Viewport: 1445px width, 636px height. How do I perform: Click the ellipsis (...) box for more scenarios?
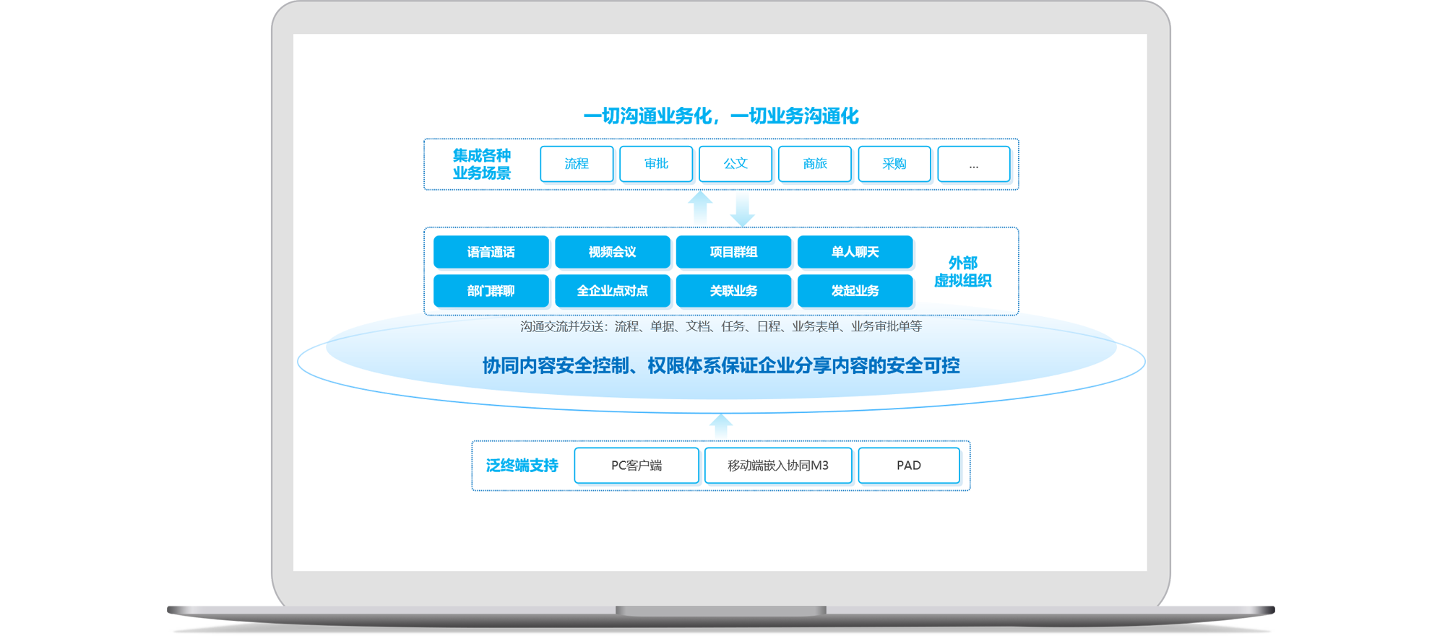coord(974,164)
